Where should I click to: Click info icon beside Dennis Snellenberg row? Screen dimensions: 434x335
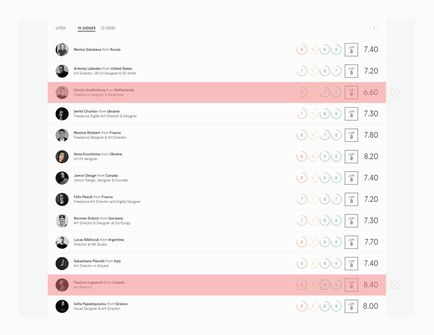coord(395,92)
